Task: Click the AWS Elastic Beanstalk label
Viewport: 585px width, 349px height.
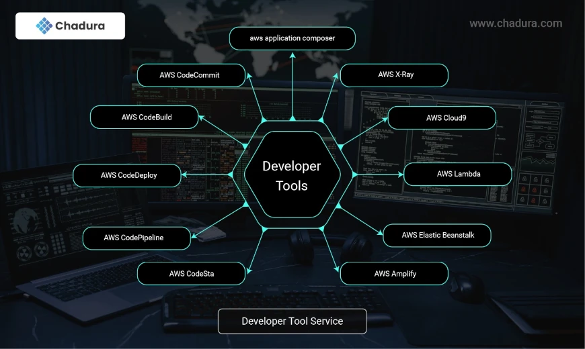Action: pyautogui.click(x=438, y=235)
